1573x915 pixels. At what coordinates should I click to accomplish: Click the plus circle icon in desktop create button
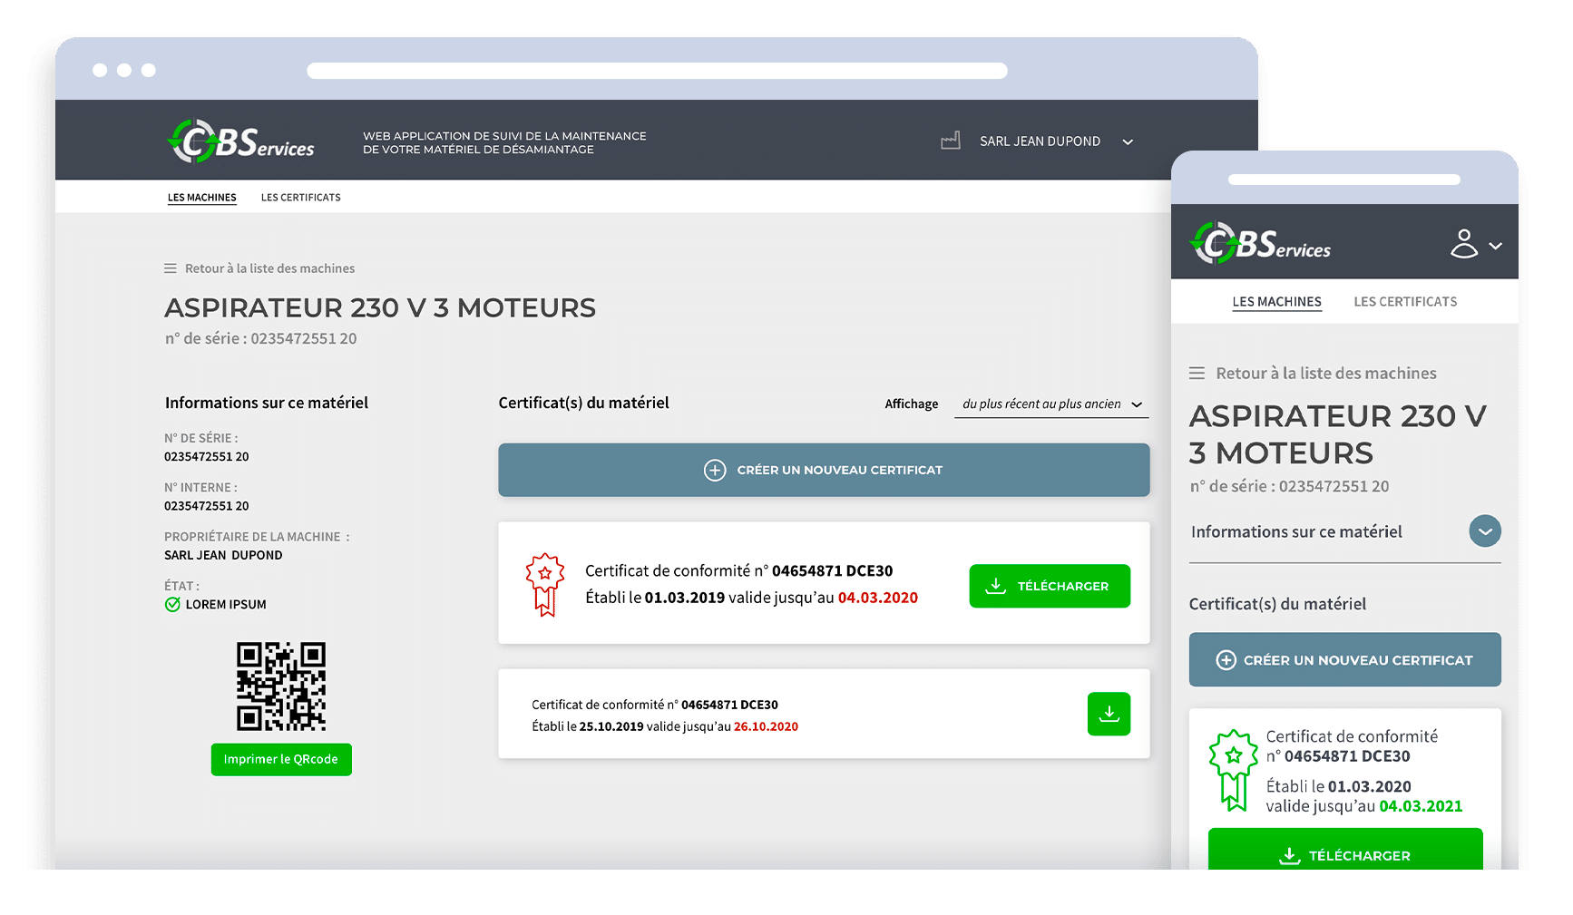pos(715,470)
